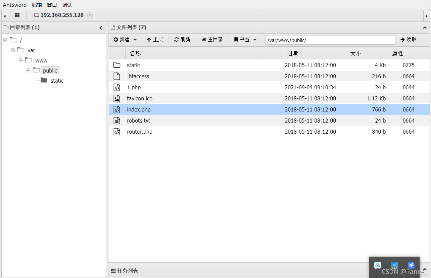431x278 pixels.
Task: Collapse the var tree node
Action: 13,50
